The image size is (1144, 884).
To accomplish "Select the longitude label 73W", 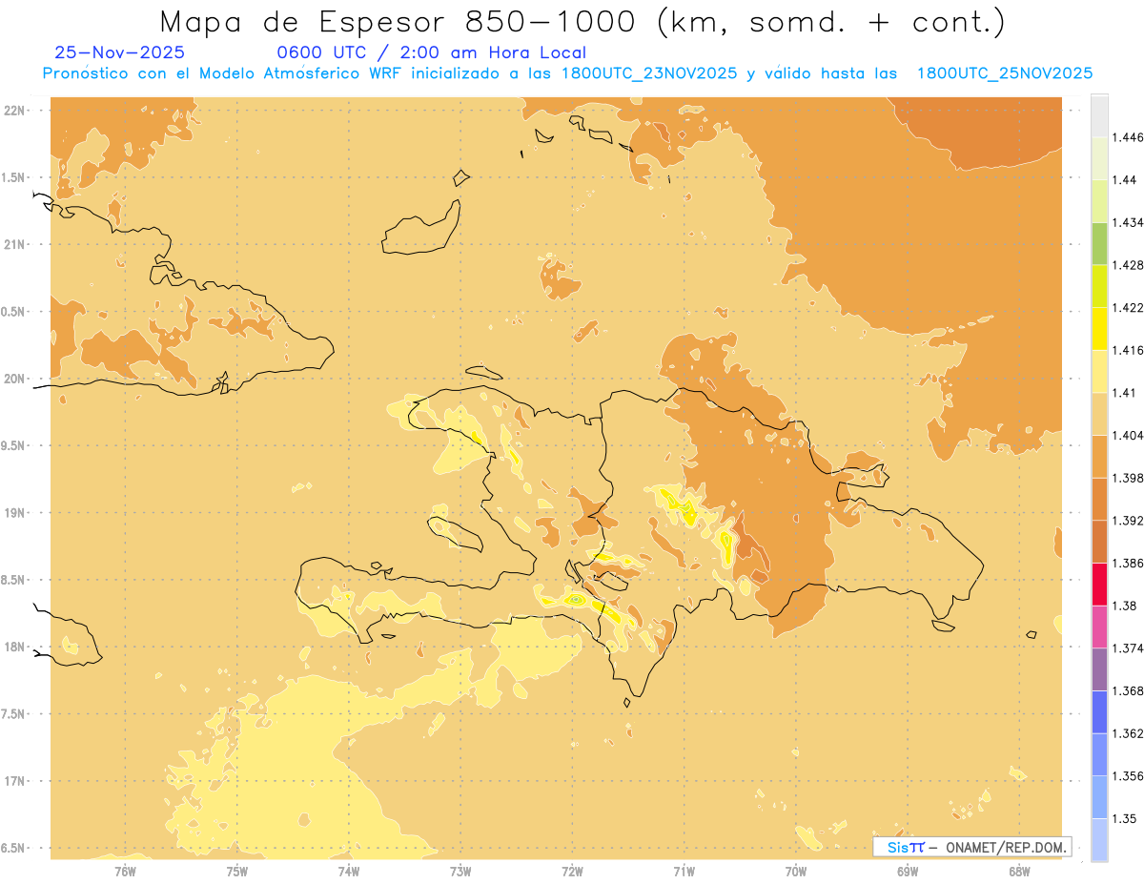I will click(460, 872).
